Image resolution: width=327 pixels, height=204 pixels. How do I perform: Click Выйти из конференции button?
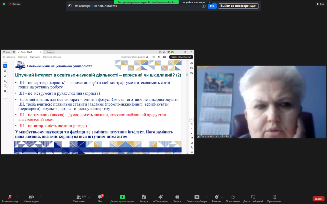click(238, 6)
